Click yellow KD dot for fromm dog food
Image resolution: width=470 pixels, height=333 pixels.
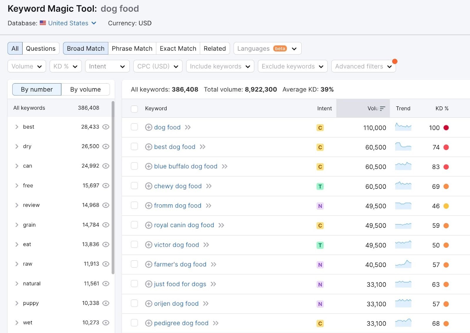click(446, 206)
